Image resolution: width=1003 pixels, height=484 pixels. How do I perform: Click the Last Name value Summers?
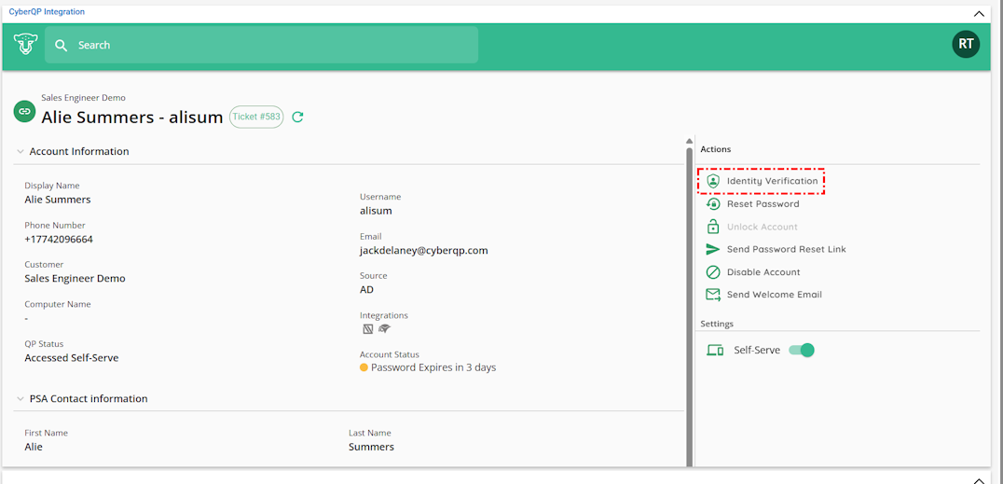pyautogui.click(x=371, y=447)
